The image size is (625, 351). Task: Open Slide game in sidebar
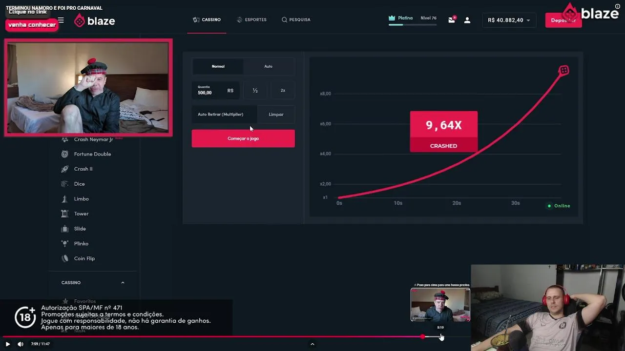[80, 229]
